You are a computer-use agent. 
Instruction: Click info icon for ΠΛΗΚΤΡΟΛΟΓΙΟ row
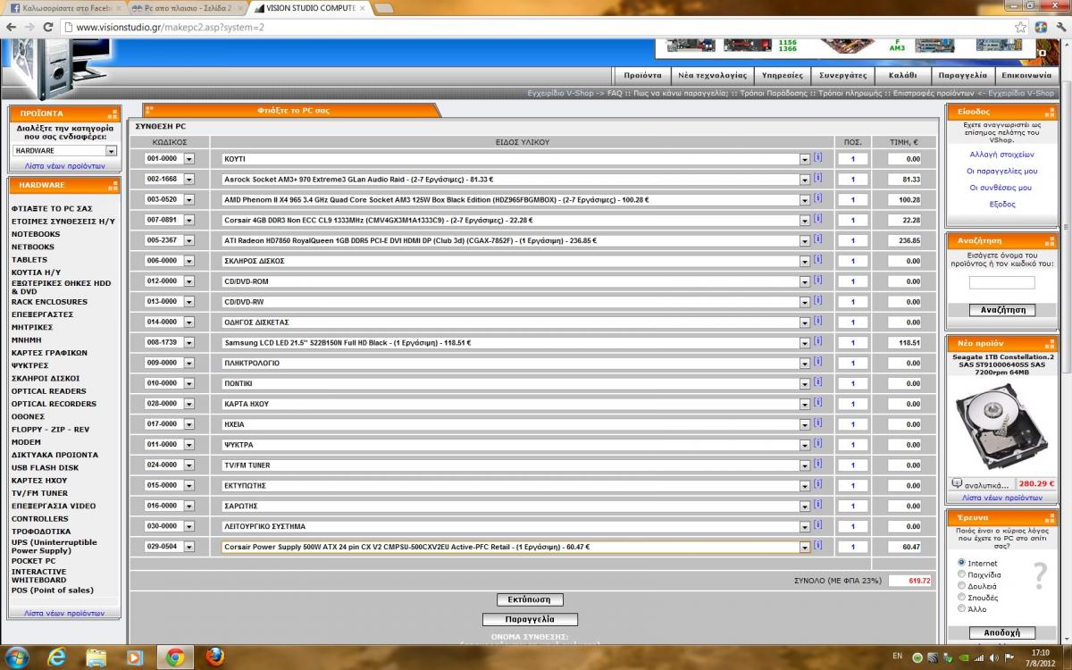pyautogui.click(x=817, y=362)
